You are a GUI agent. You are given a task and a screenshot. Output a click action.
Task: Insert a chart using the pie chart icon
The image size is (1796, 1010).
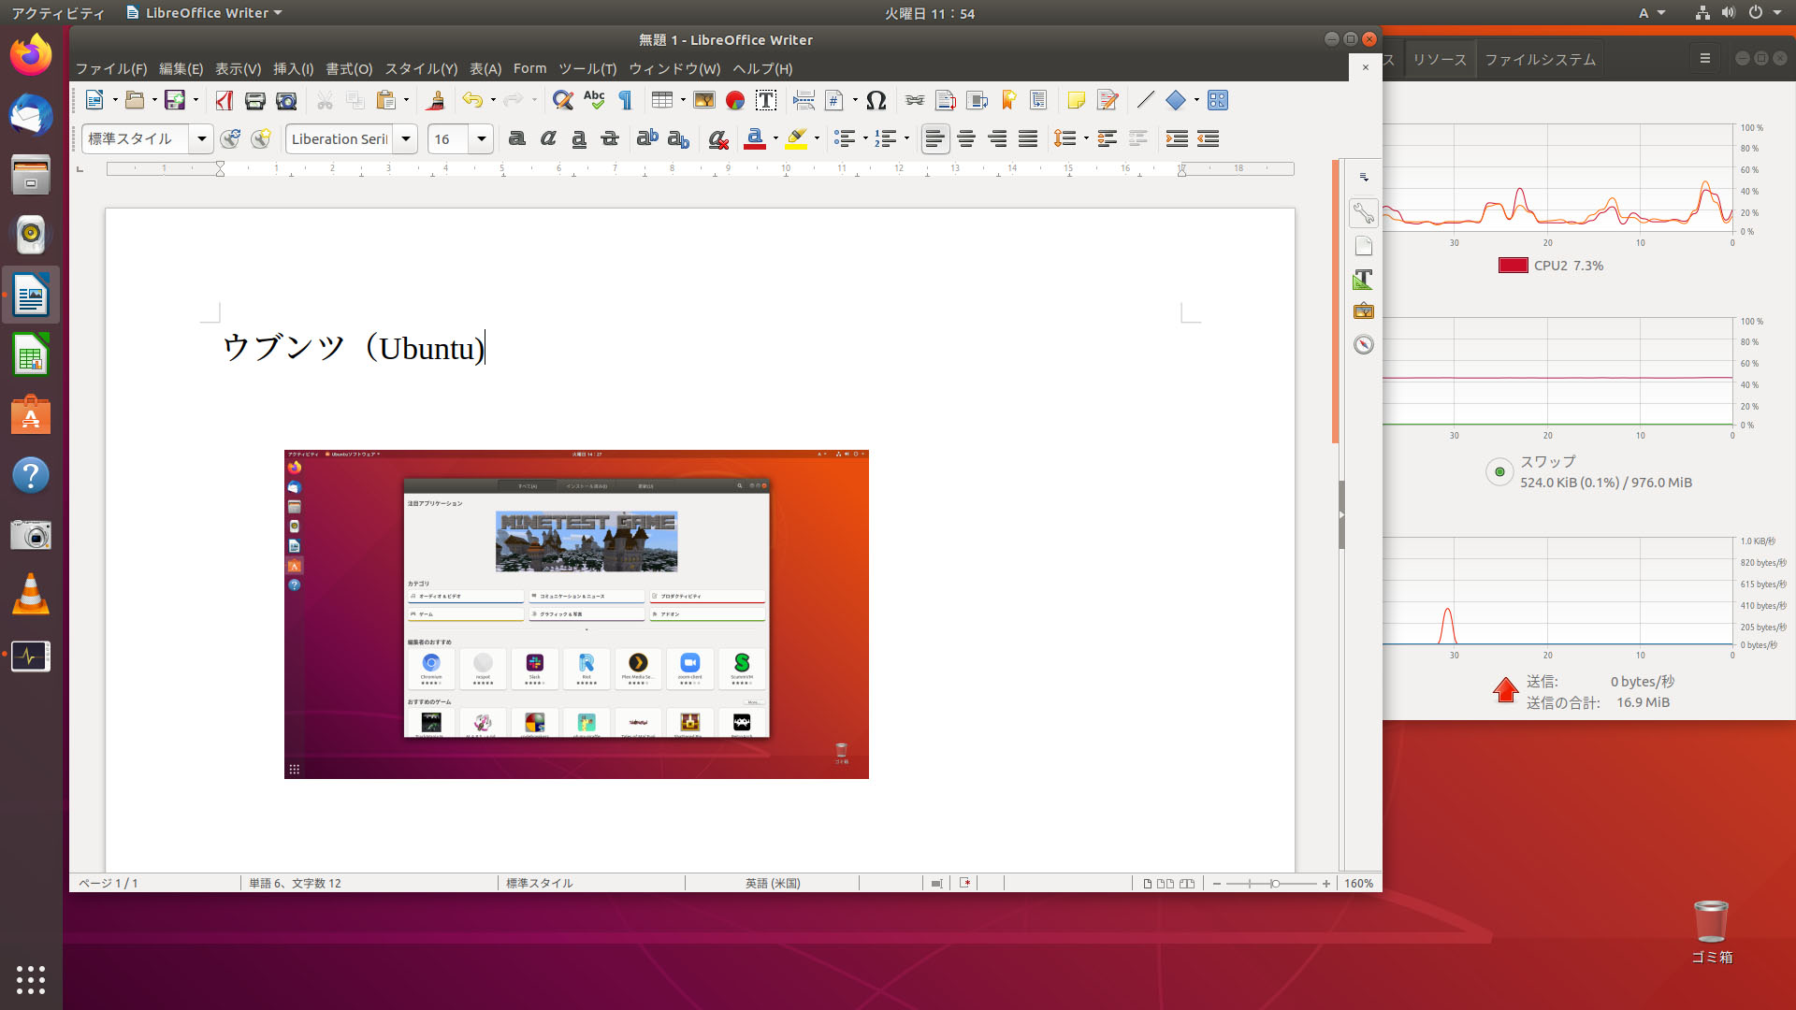coord(735,100)
